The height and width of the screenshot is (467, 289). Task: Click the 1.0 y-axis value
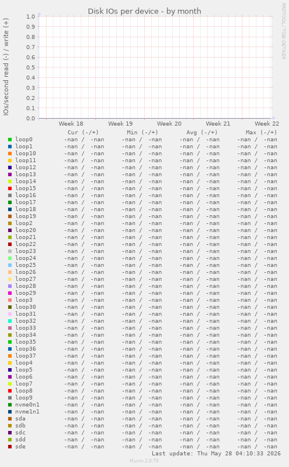pyautogui.click(x=30, y=16)
